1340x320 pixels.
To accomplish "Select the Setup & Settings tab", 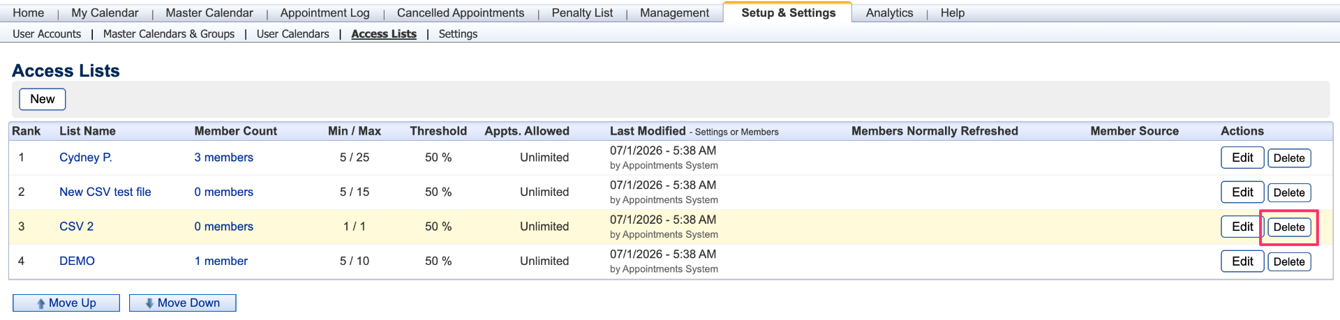I will coord(788,13).
